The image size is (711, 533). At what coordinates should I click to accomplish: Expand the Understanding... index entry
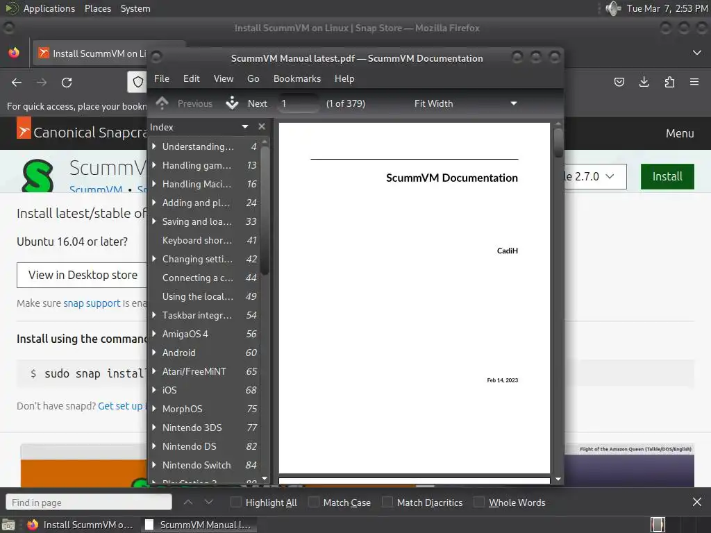point(153,146)
